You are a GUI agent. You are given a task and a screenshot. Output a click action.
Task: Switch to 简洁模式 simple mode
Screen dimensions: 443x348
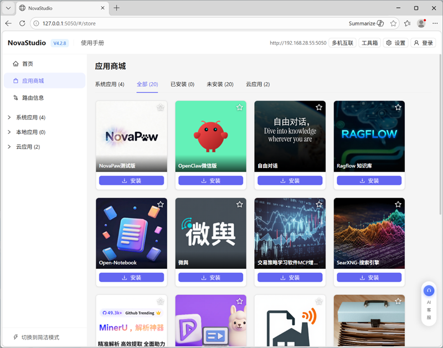tap(37, 337)
